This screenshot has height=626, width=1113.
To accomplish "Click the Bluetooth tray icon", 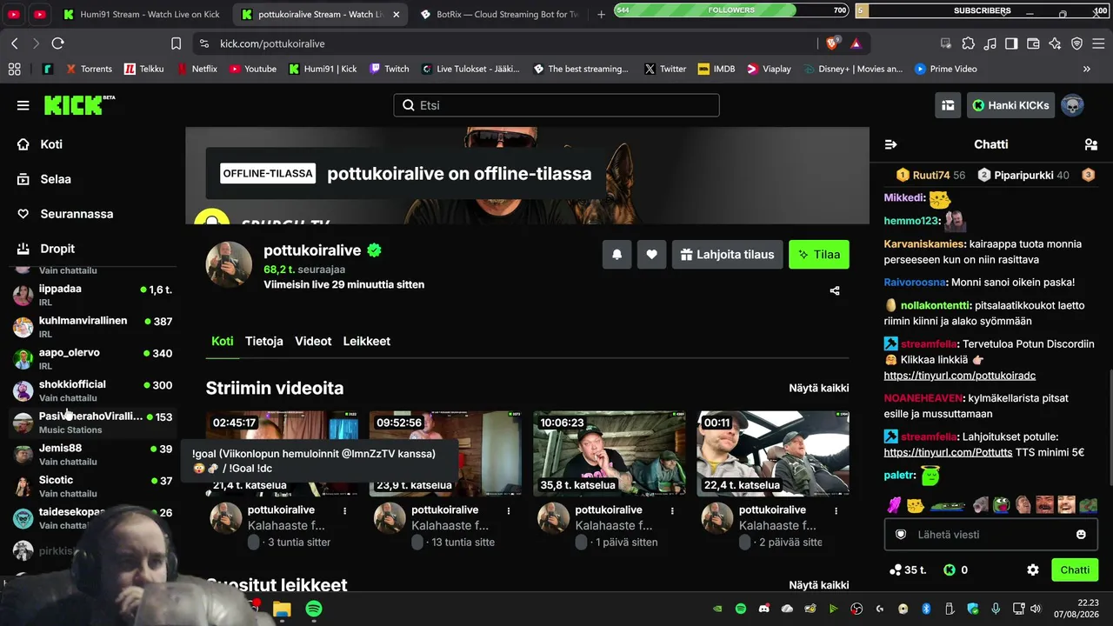I will click(x=926, y=609).
